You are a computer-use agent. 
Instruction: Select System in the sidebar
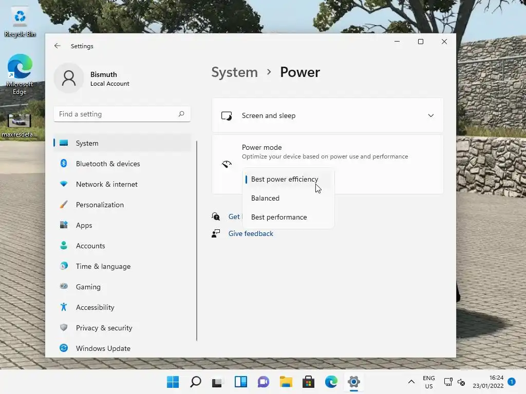coord(122,143)
